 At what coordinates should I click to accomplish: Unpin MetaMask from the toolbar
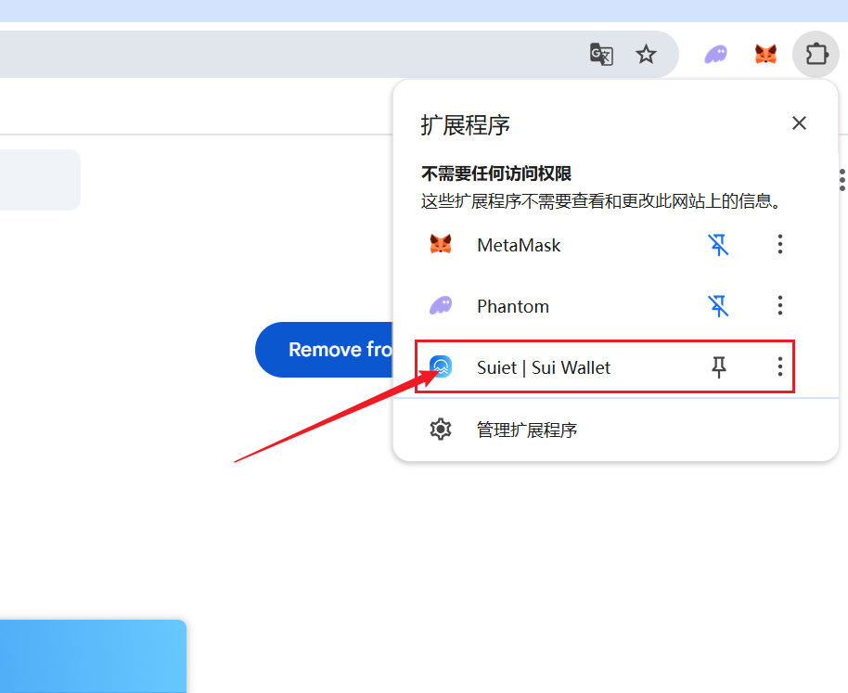pyautogui.click(x=718, y=245)
